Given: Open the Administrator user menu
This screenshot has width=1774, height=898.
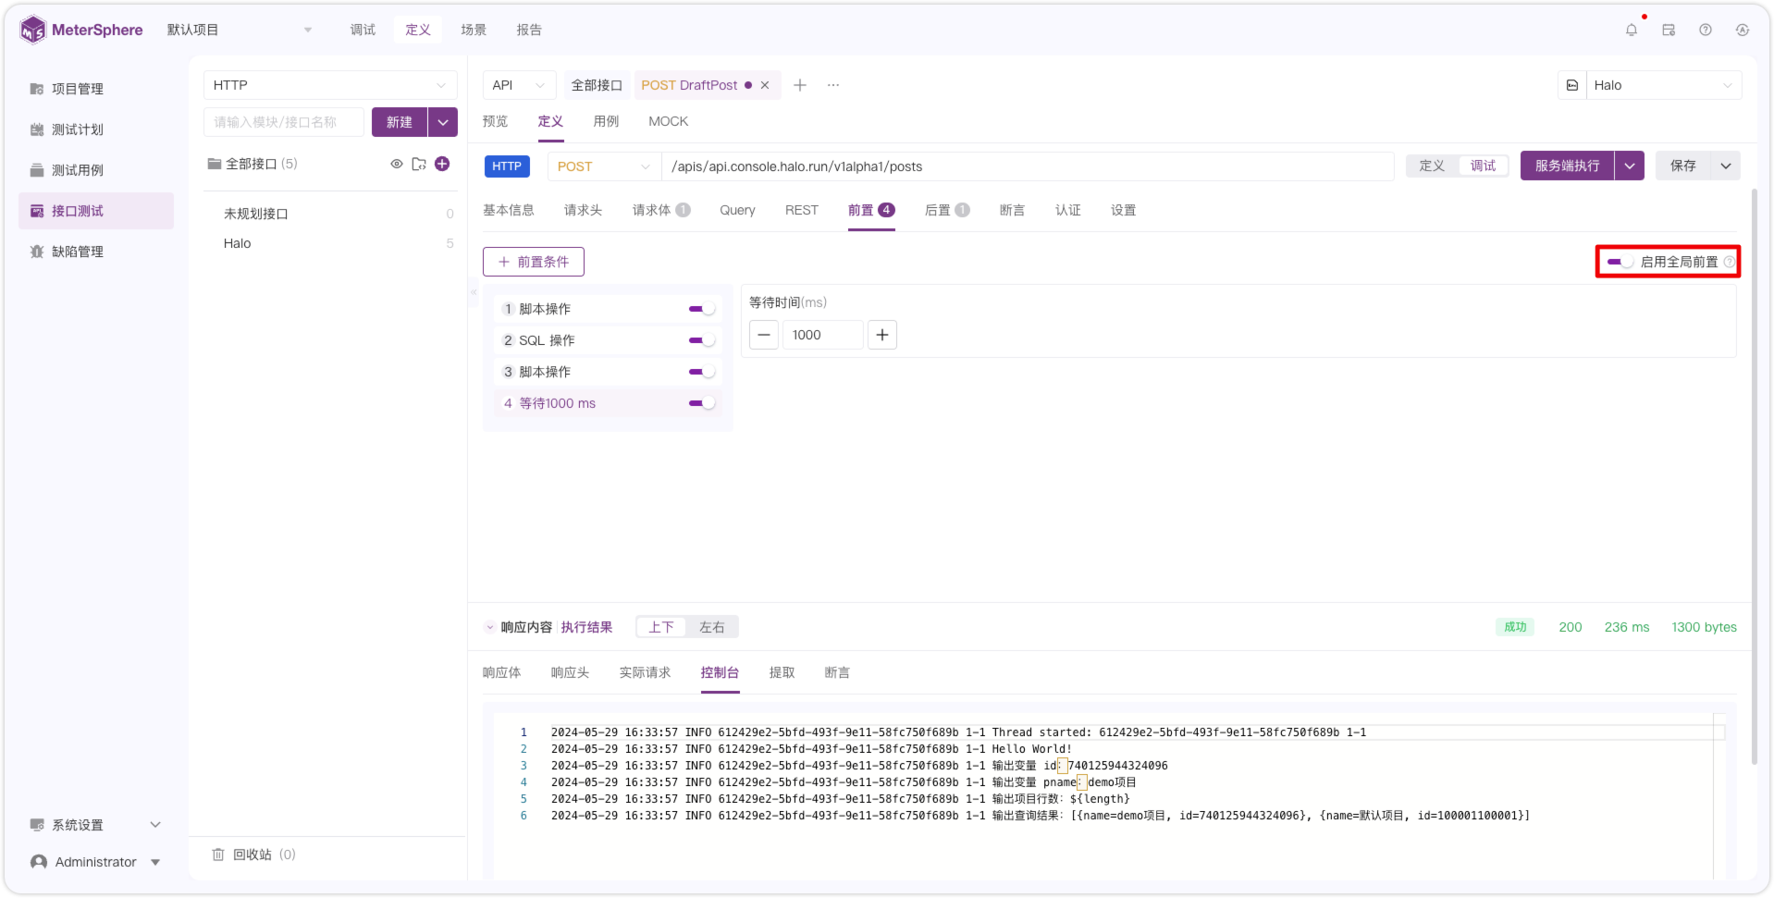Looking at the screenshot, I should coord(96,862).
